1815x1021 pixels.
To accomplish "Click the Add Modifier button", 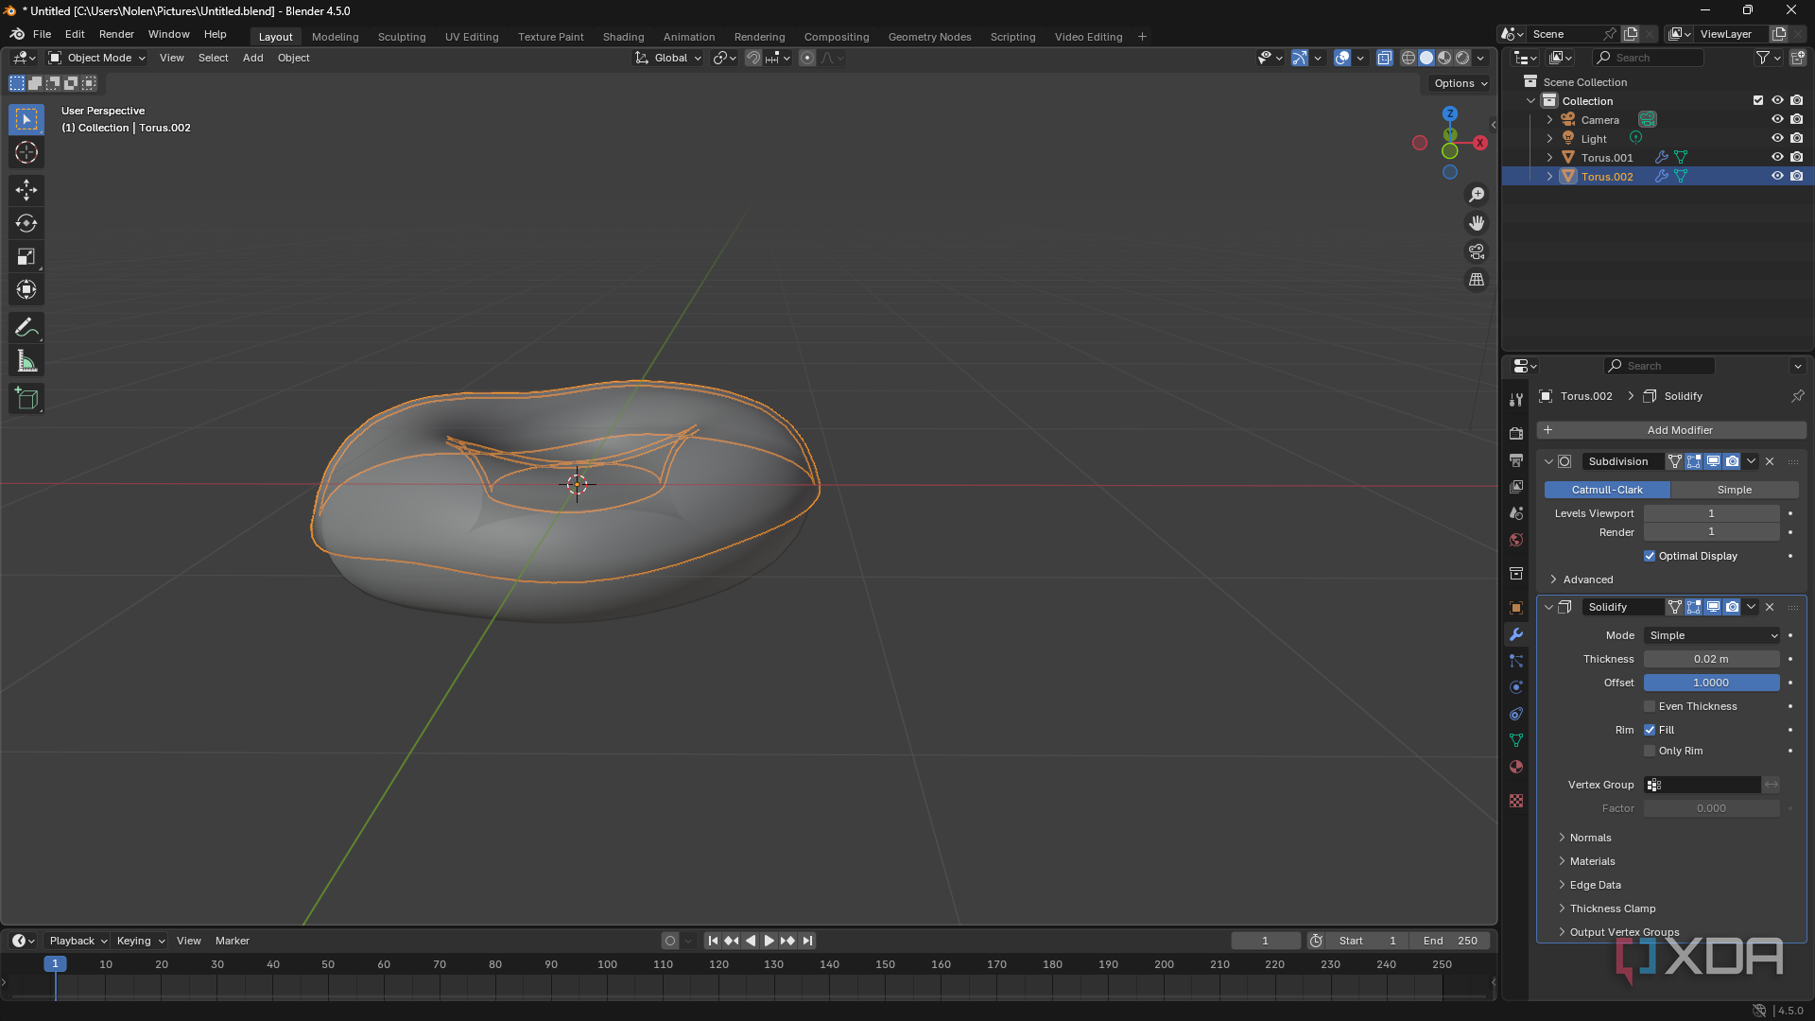I will pyautogui.click(x=1671, y=430).
